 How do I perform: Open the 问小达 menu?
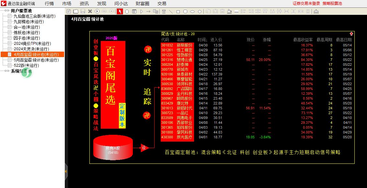(x=121, y=4)
